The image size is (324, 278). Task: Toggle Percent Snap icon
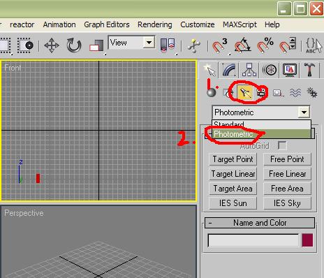click(265, 45)
